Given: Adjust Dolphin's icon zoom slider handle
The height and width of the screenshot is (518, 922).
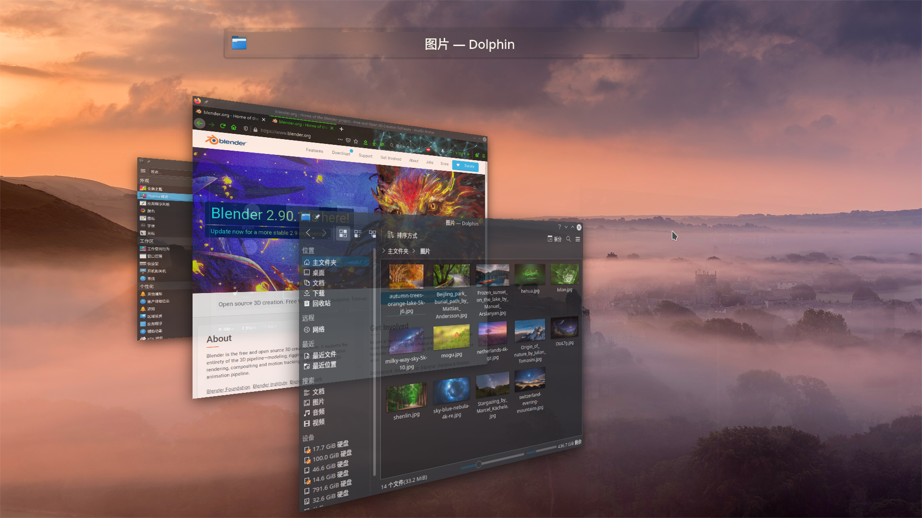Looking at the screenshot, I should click(479, 464).
